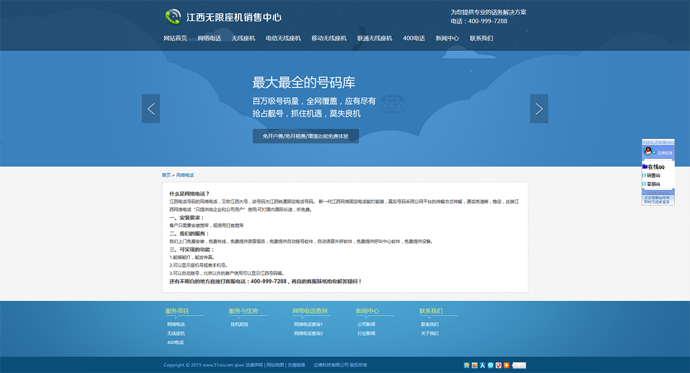Click the QQ penguin avatar icon
Screen dimensions: 690x373
pos(647,151)
